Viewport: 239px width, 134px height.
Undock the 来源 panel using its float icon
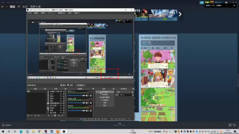[x=65, y=89]
